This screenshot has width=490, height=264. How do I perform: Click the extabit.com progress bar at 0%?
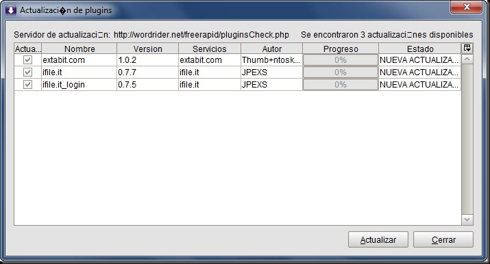coord(341,60)
